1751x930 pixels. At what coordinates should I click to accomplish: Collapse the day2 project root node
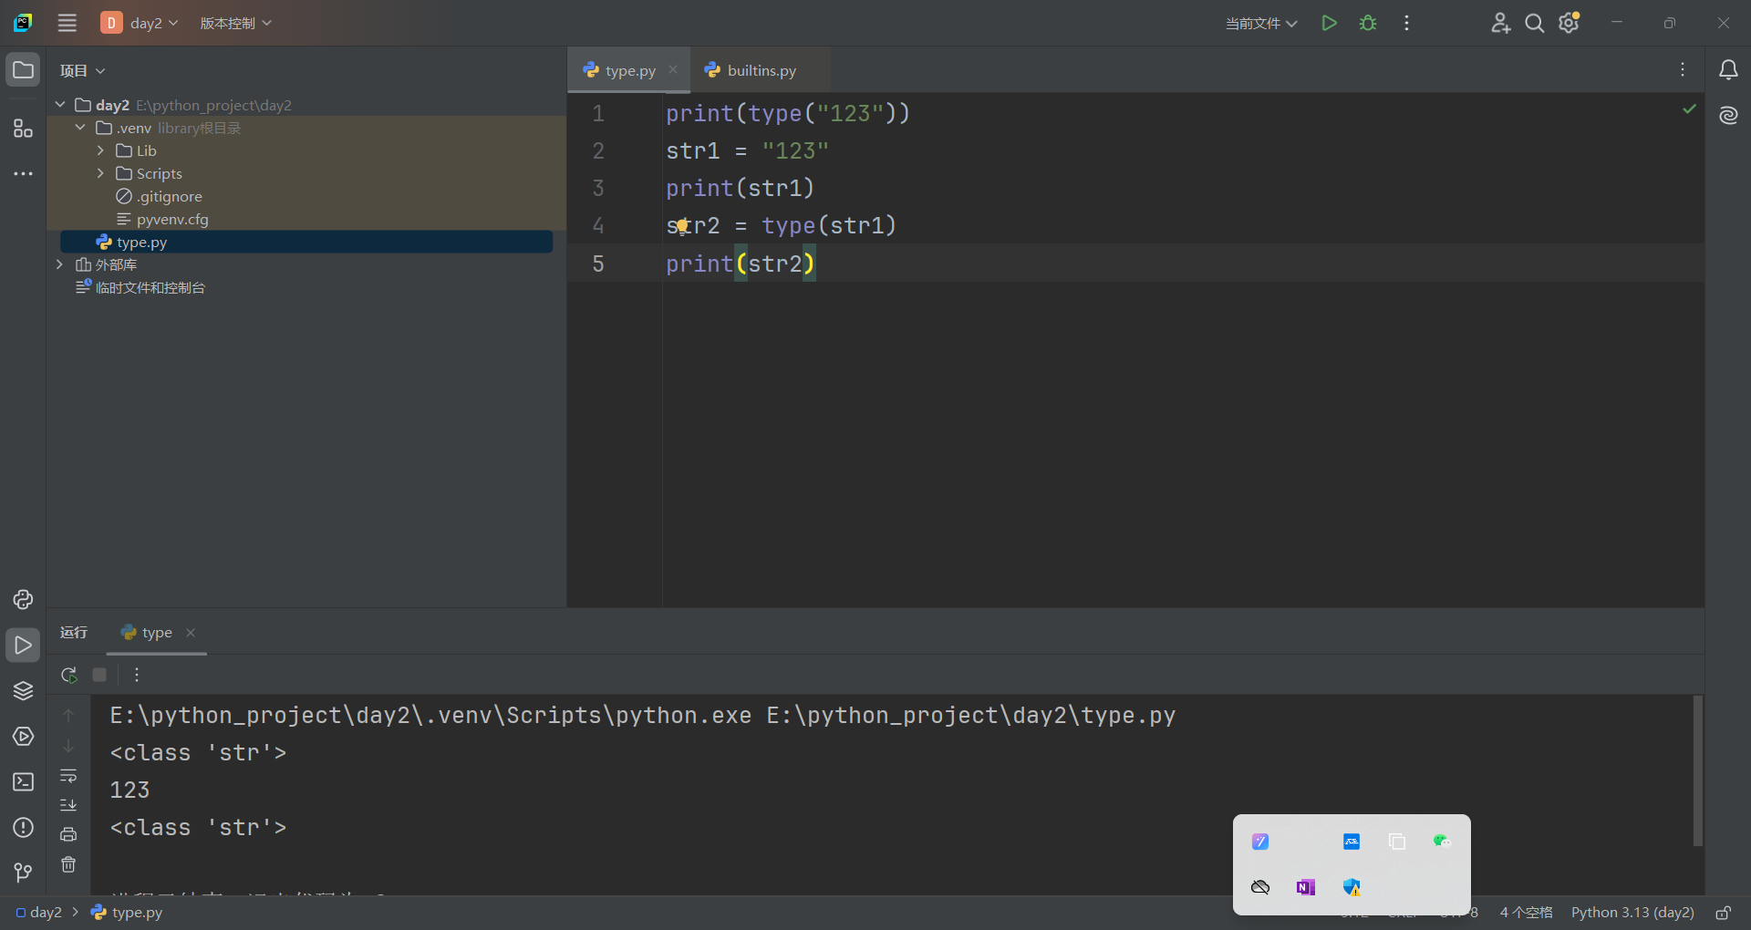coord(59,104)
